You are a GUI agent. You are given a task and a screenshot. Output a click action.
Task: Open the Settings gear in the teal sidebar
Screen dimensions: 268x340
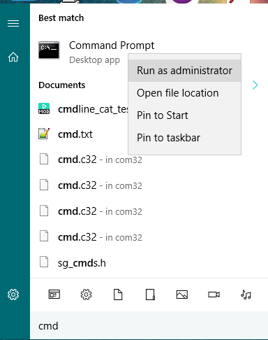point(13,295)
